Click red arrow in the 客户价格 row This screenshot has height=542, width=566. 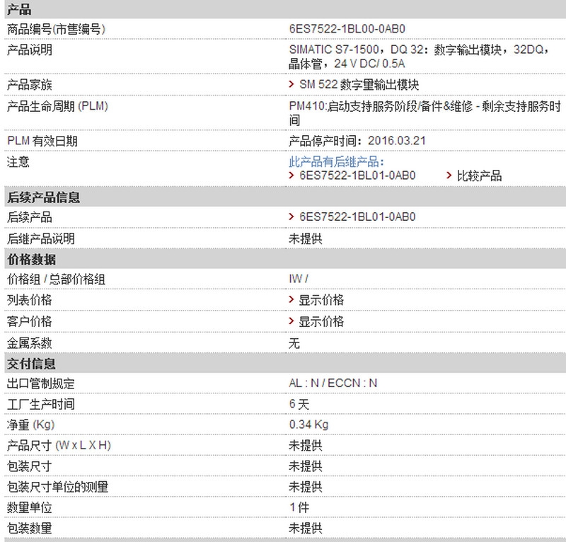(x=291, y=321)
